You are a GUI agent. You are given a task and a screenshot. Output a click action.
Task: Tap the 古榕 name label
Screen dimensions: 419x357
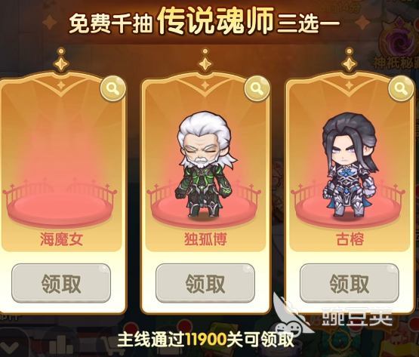pyautogui.click(x=350, y=239)
